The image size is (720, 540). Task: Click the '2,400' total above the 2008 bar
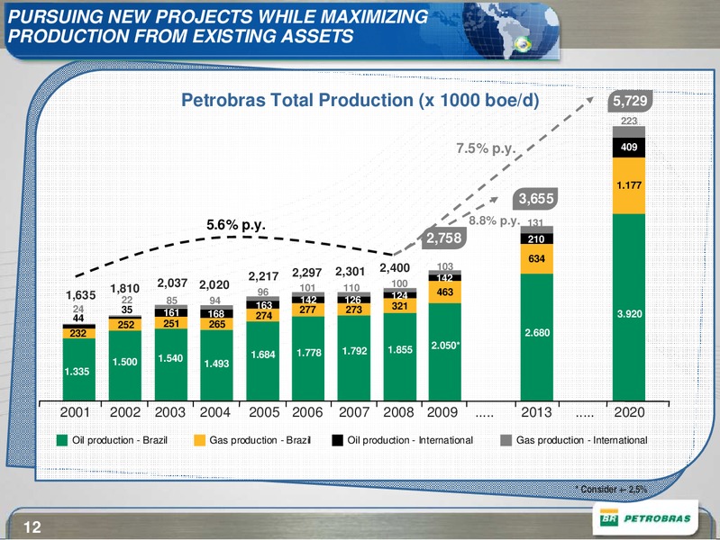(395, 268)
